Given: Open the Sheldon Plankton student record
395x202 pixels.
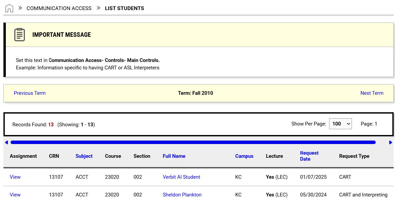Looking at the screenshot, I should tap(182, 195).
